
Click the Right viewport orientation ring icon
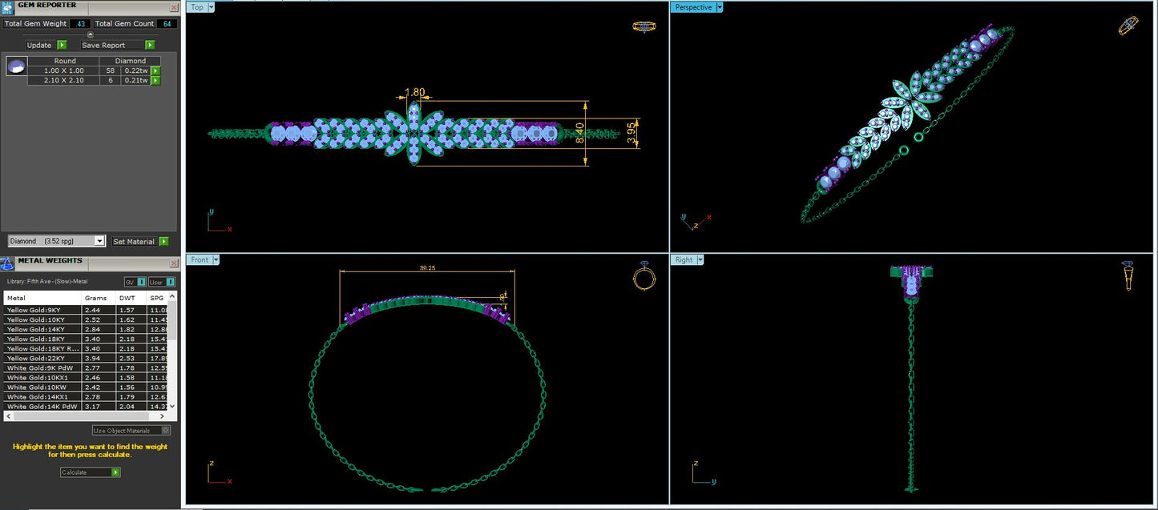[1128, 276]
